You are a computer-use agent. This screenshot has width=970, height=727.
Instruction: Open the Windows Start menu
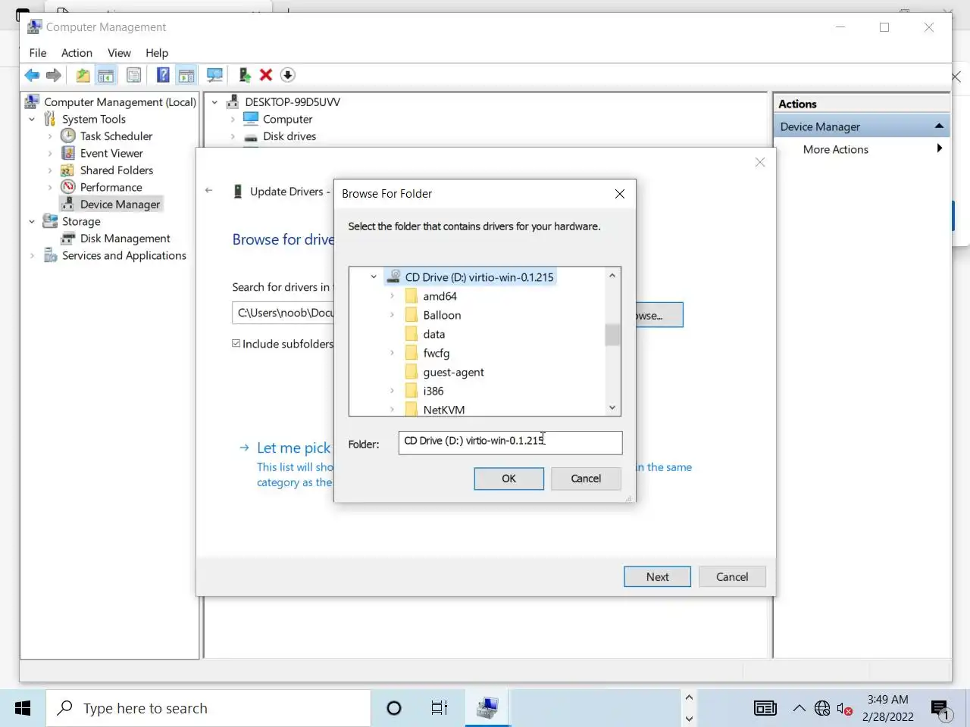tap(23, 708)
